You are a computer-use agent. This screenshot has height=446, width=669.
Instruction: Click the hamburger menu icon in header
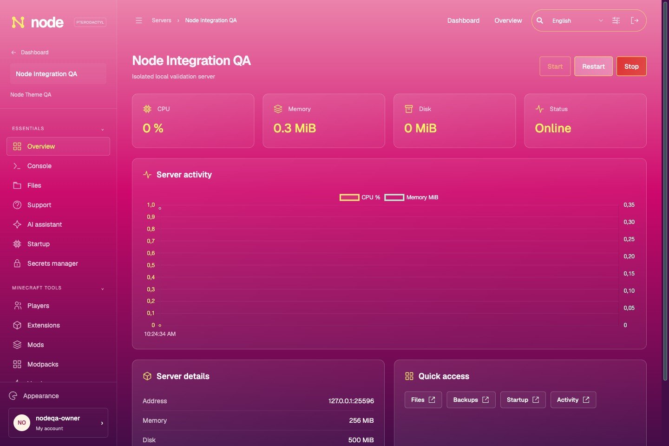coord(139,20)
